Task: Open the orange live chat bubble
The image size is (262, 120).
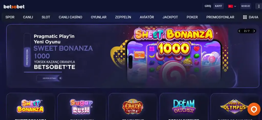Action: point(254,109)
